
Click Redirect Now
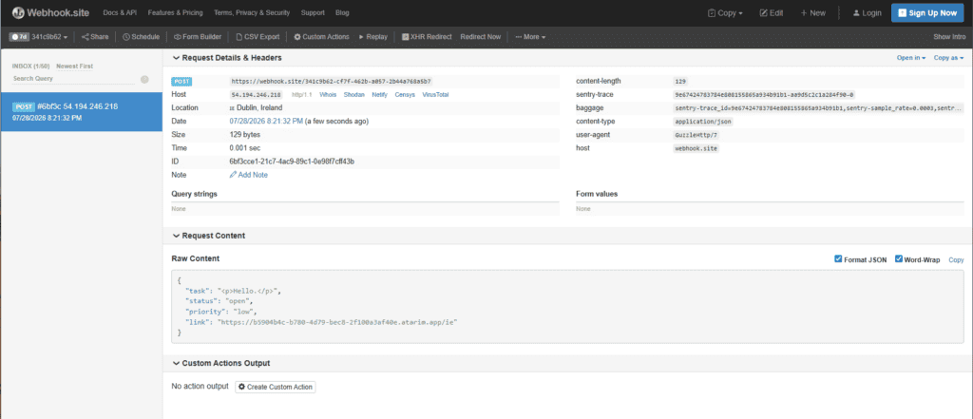click(x=480, y=37)
